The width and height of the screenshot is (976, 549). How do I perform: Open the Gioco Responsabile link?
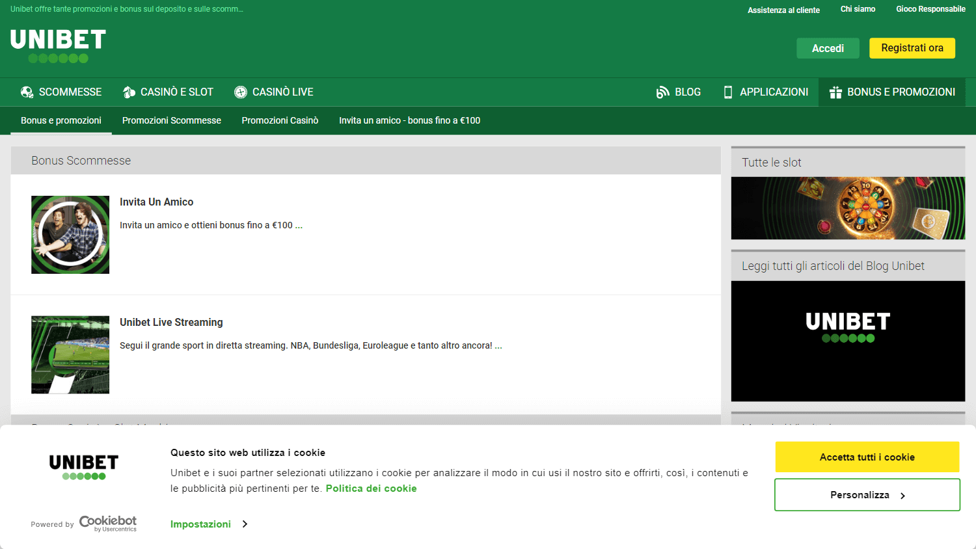point(930,9)
